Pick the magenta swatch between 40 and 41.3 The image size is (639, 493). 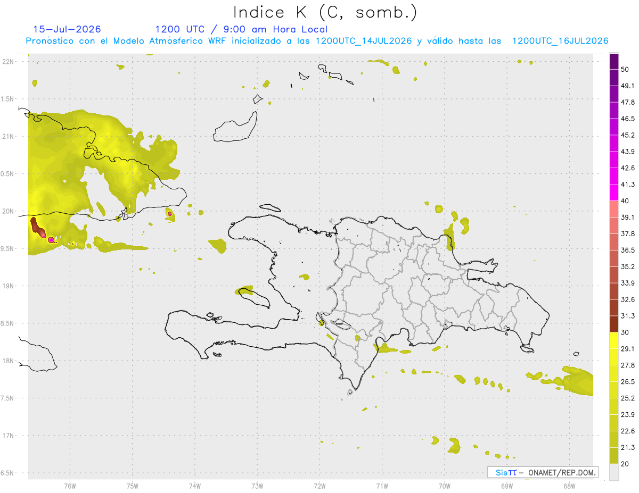pyautogui.click(x=615, y=193)
